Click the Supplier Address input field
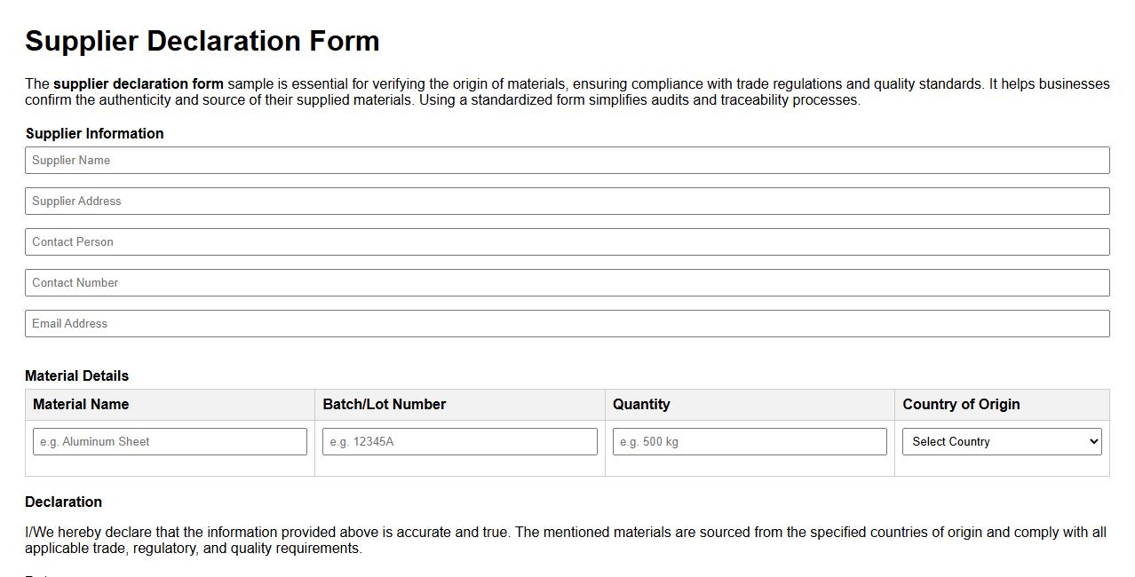This screenshot has height=577, width=1135. tap(567, 201)
